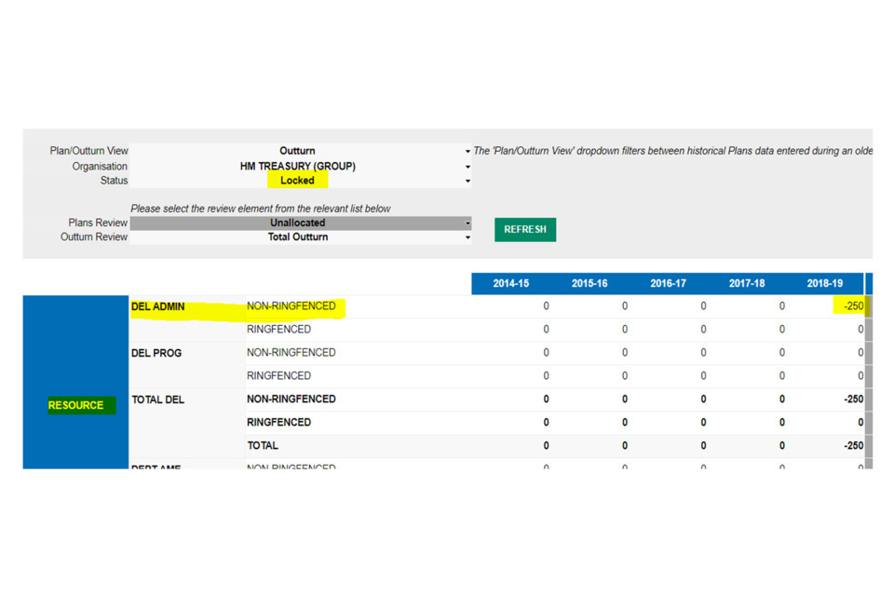The width and height of the screenshot is (894, 596).
Task: Select the 2014-15 column header
Action: pyautogui.click(x=510, y=284)
